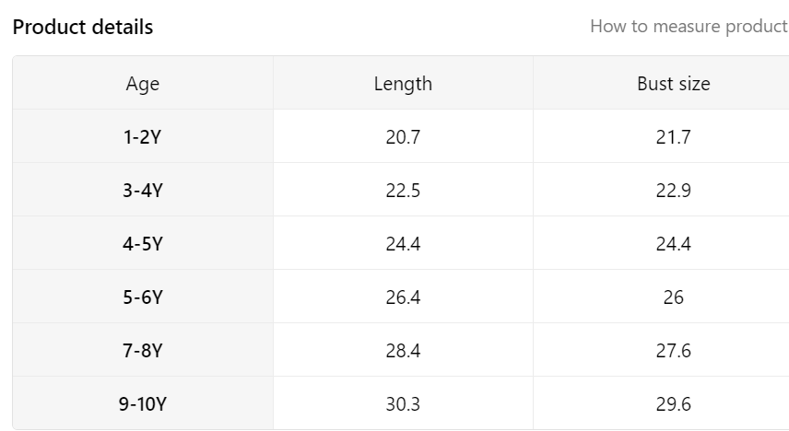Click the 30.3 length value

(x=403, y=404)
